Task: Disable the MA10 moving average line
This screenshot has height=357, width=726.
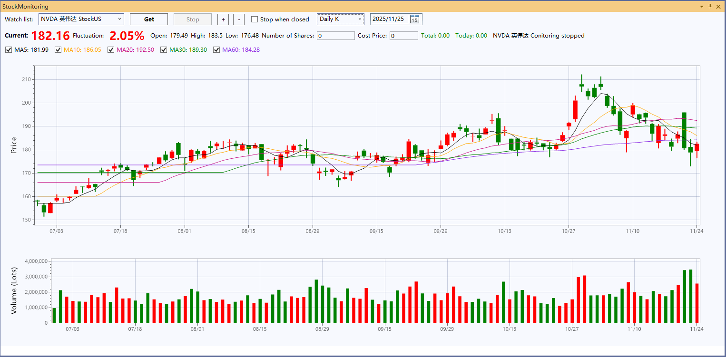Action: point(58,50)
